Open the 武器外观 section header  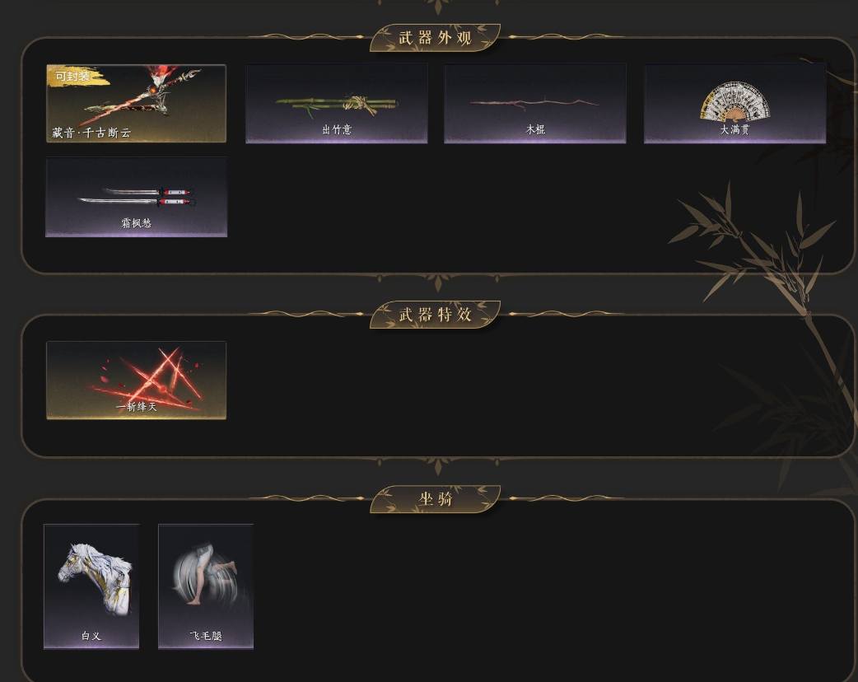pos(435,38)
